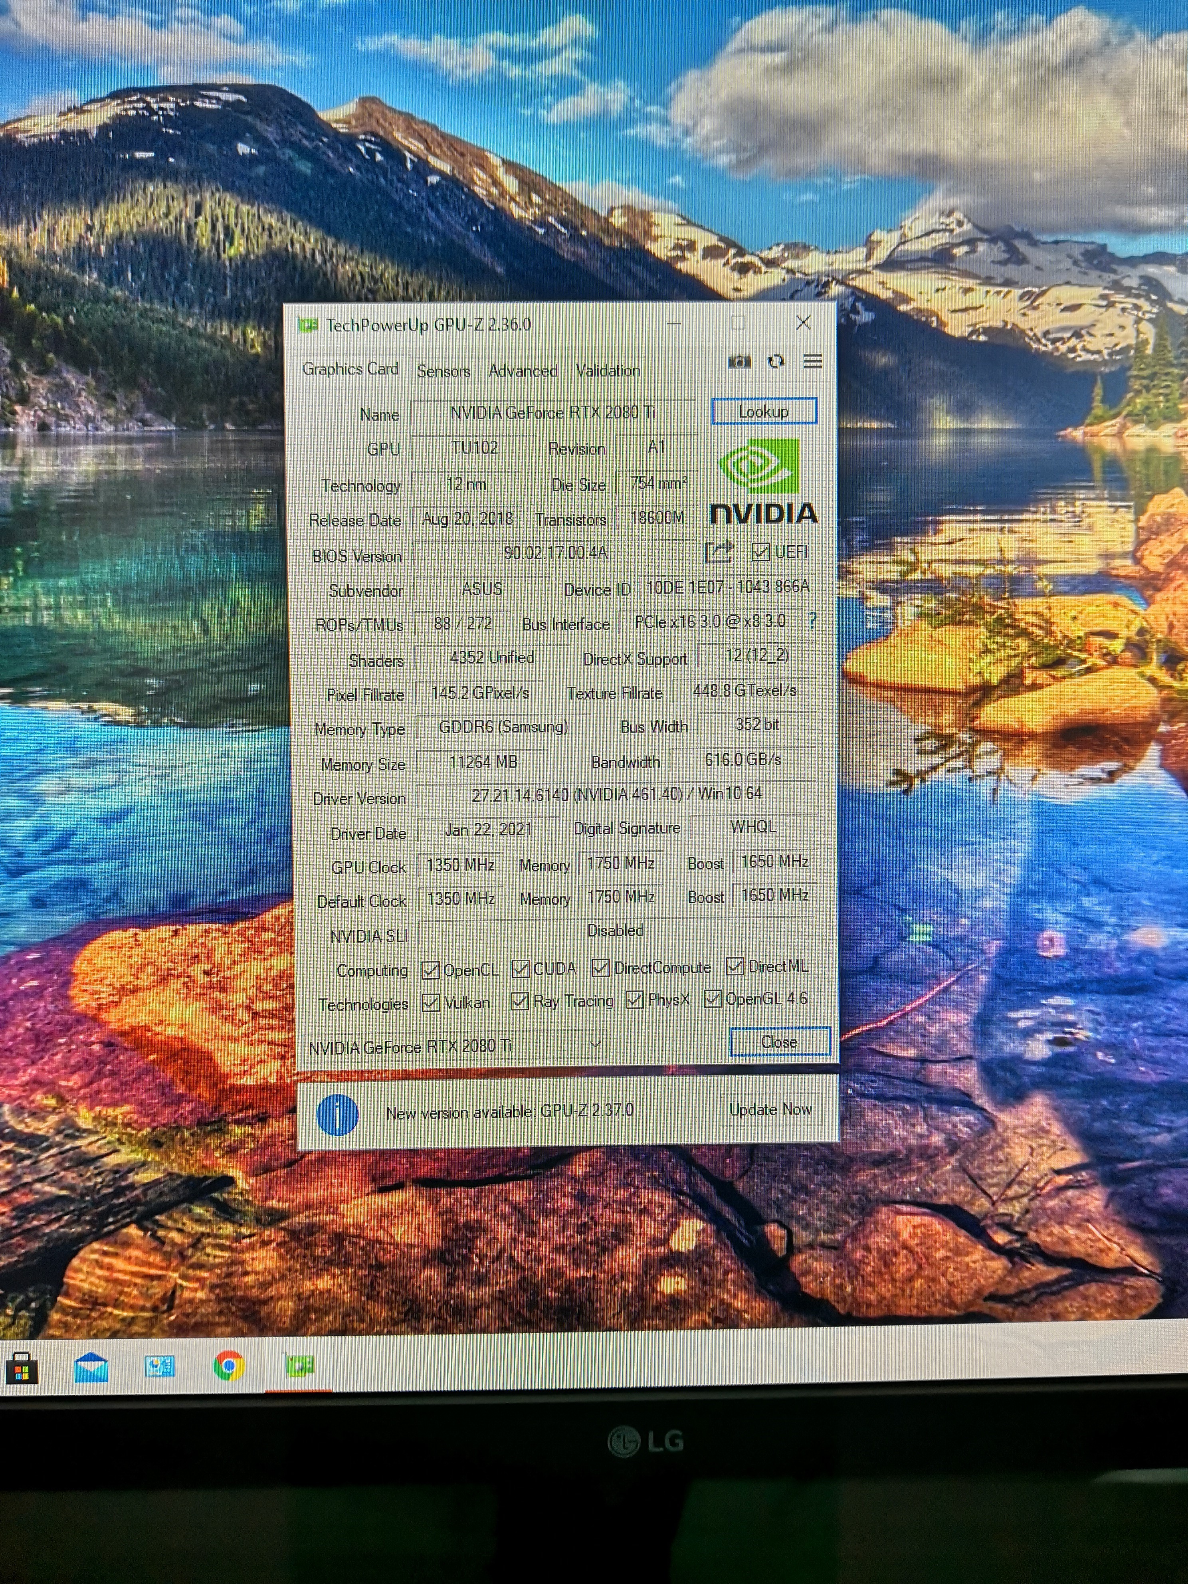
Task: Click the Pixel Fillrate value 145.2 GPixel/s
Action: coord(480,693)
